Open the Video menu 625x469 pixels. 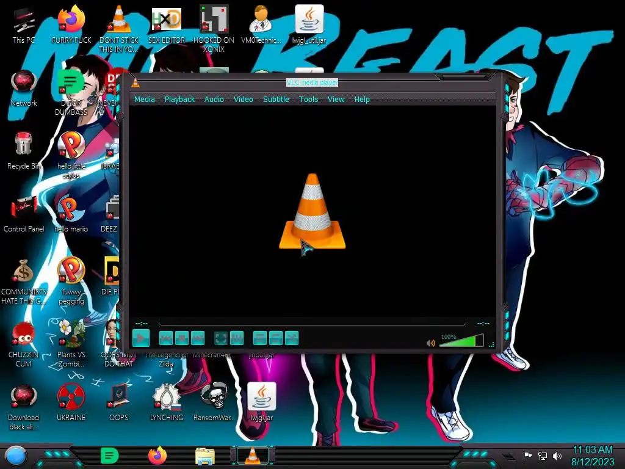[x=243, y=100]
